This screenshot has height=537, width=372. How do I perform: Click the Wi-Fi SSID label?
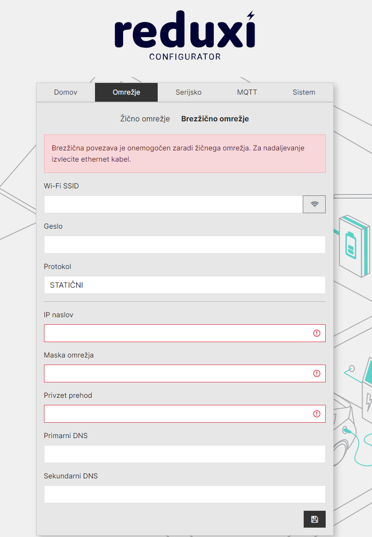coord(61,186)
